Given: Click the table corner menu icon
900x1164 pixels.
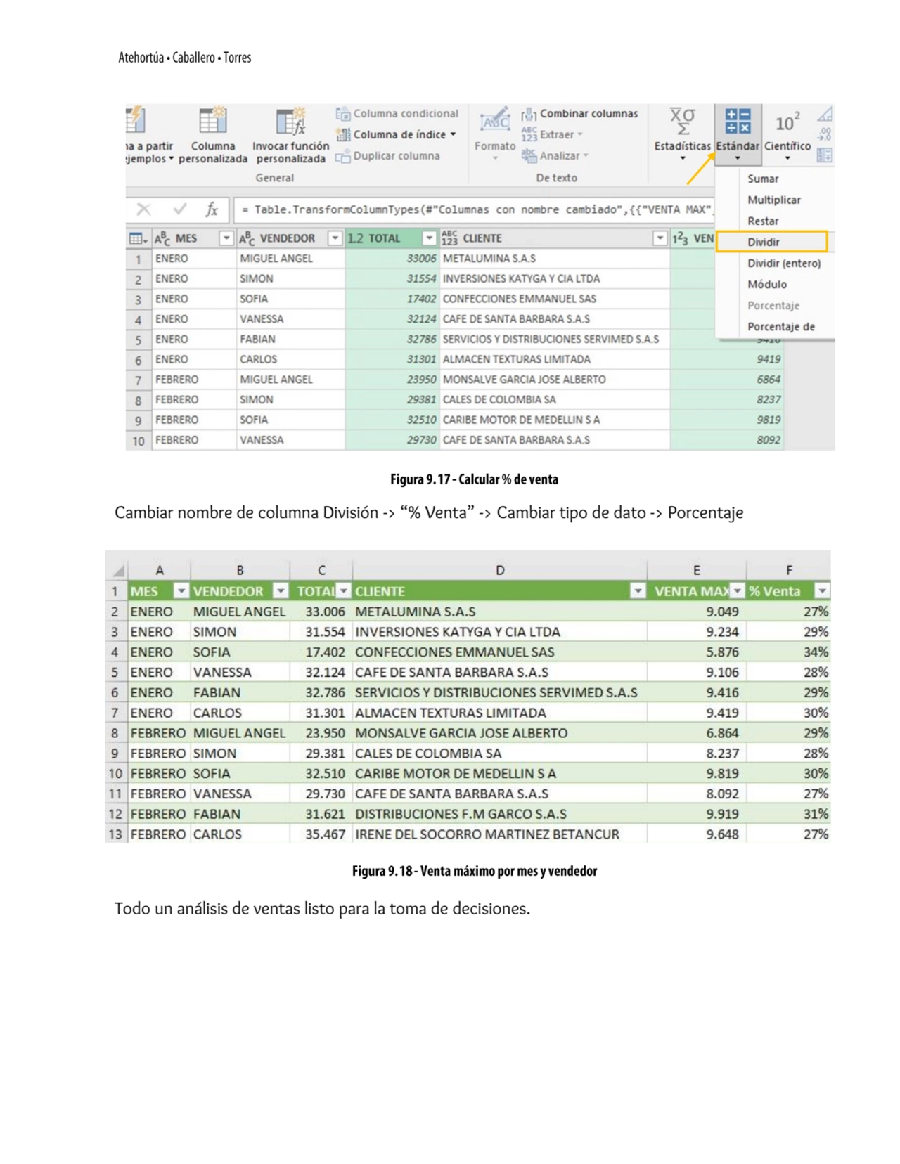Looking at the screenshot, I should tap(138, 239).
